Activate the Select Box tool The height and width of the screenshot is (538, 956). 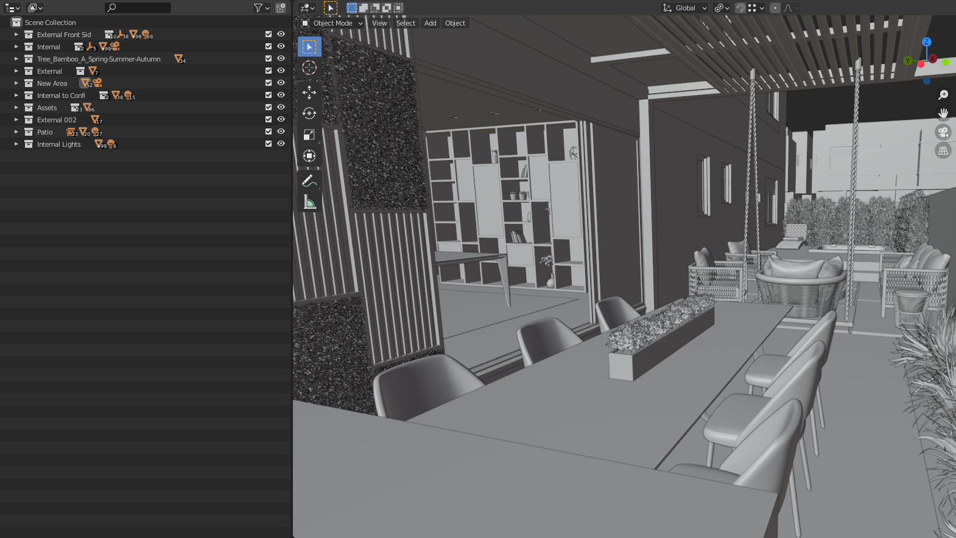click(x=309, y=47)
